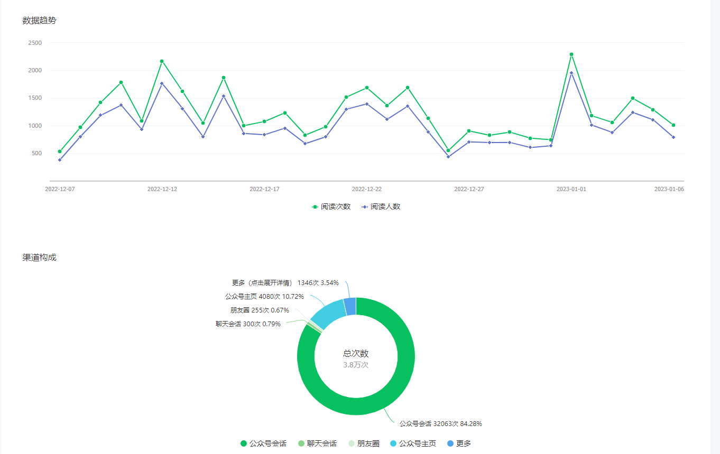Click the 聊天会话 300次 0.79% label
The height and width of the screenshot is (454, 720).
pos(248,324)
